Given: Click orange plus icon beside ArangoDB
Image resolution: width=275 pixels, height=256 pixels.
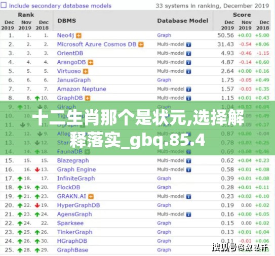Looking at the screenshot, I should pyautogui.click(x=91, y=63).
